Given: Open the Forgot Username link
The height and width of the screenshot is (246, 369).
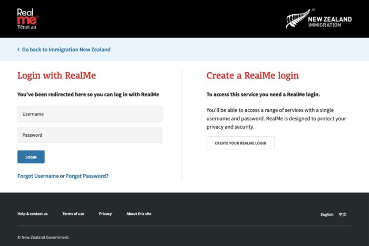Looking at the screenshot, I should coord(38,176).
